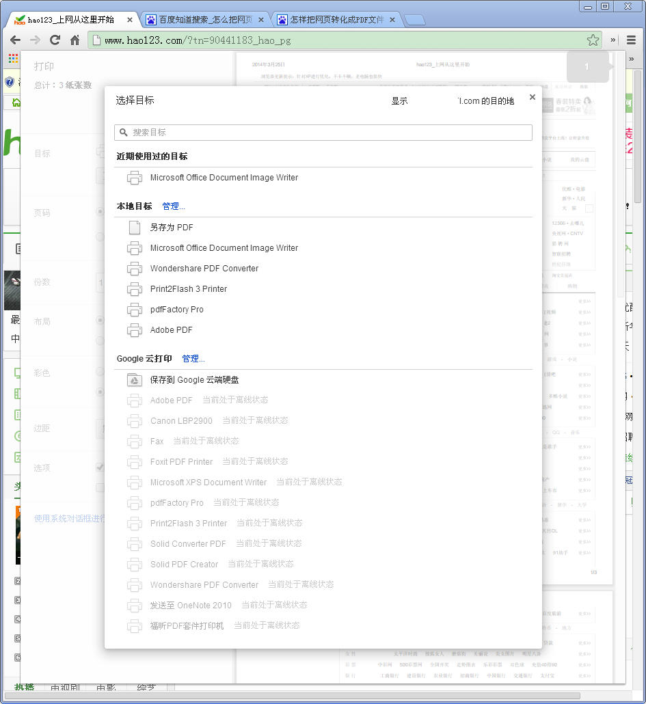Close the Select Destination dialog
Viewport: 646px width, 704px height.
click(x=532, y=97)
